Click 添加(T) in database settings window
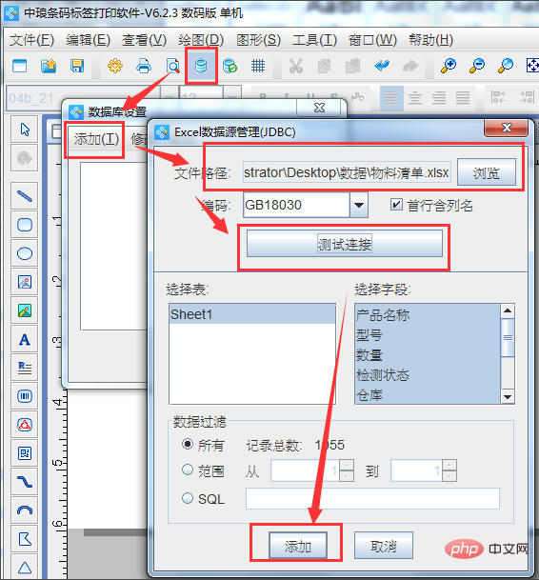Image resolution: width=539 pixels, height=580 pixels. click(x=96, y=139)
